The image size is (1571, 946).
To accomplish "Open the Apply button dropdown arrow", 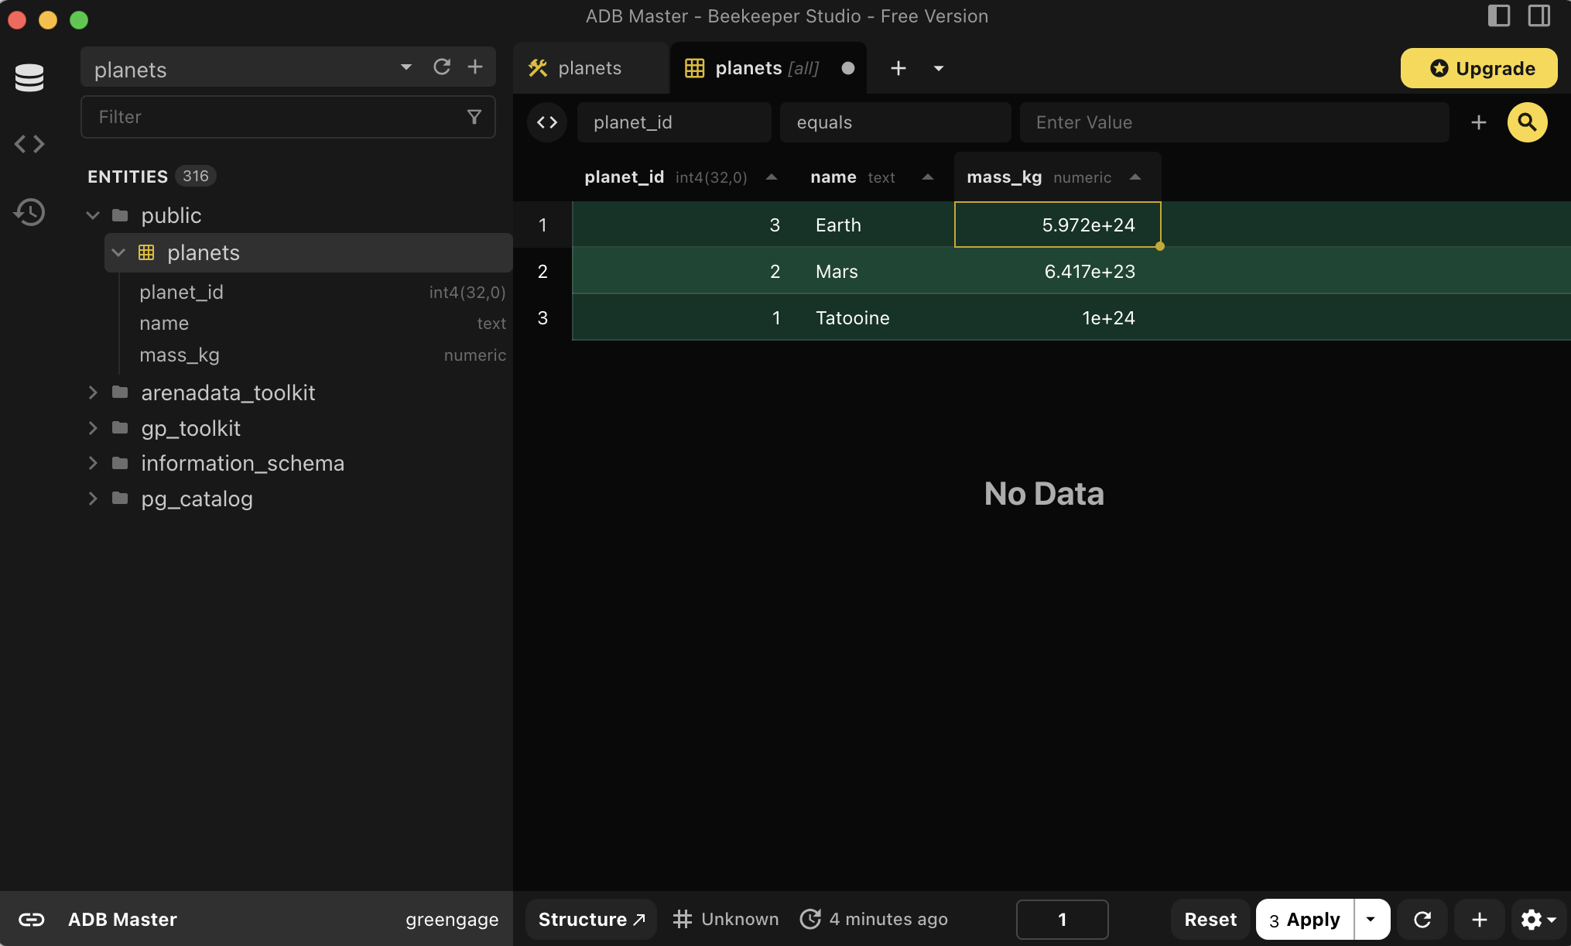I will click(1371, 919).
